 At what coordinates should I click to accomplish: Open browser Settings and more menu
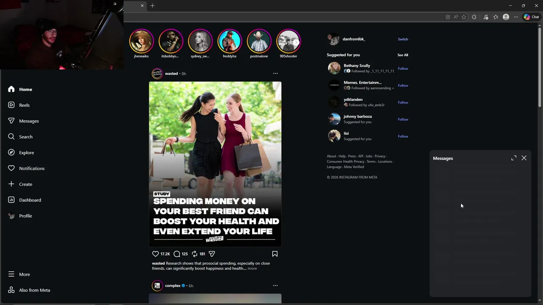516,17
